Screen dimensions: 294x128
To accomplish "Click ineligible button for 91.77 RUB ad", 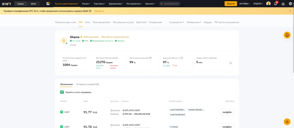I will tap(227, 112).
